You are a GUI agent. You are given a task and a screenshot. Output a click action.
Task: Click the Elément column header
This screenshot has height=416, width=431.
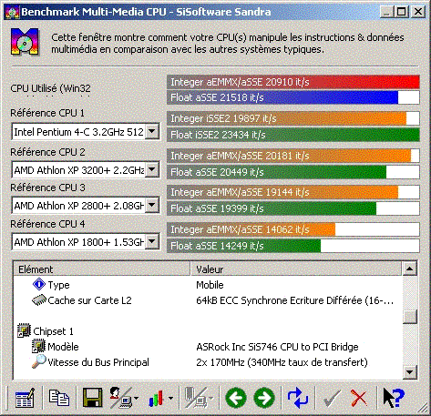102,269
